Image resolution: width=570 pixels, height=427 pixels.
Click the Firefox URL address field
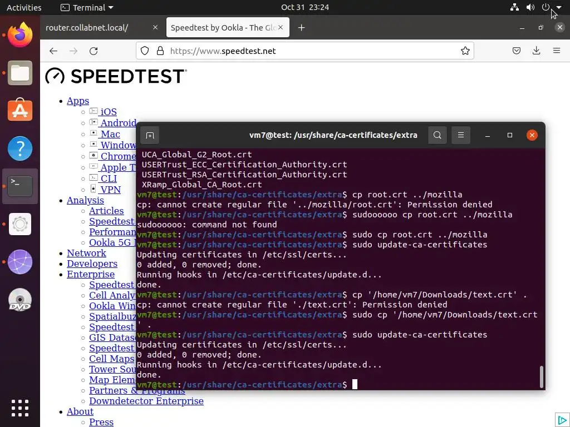tap(305, 51)
